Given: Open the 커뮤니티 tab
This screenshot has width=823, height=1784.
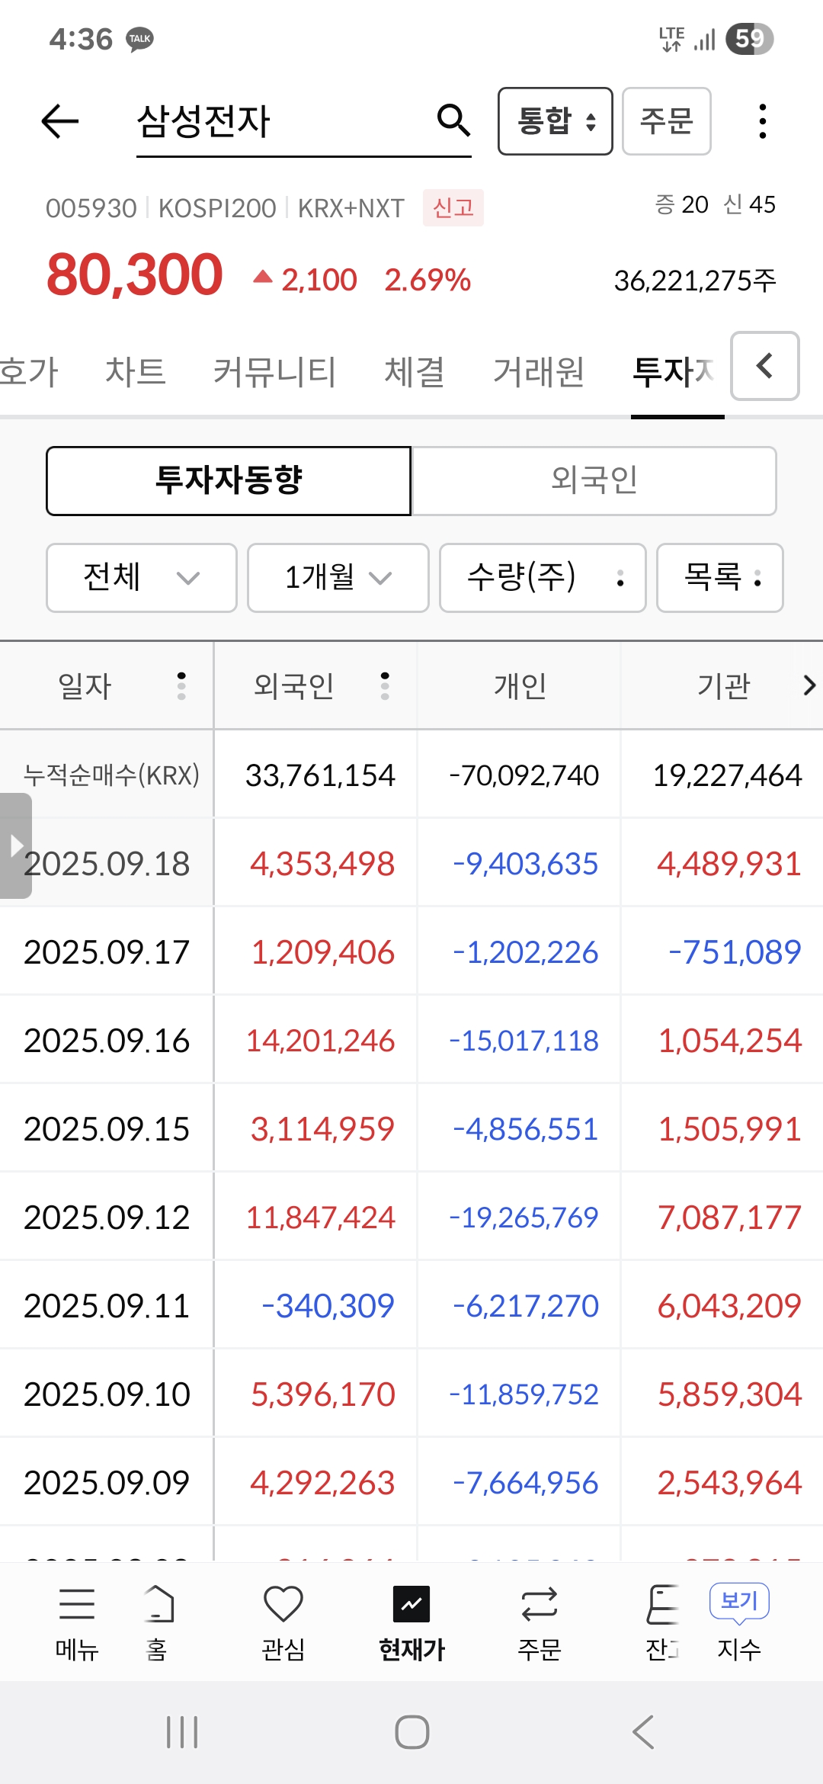Looking at the screenshot, I should tap(274, 372).
